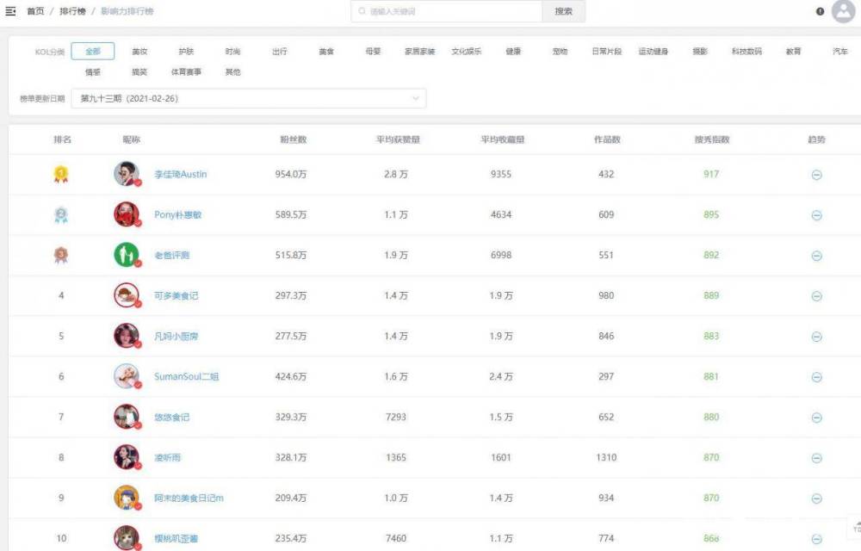The width and height of the screenshot is (861, 551).
Task: Open avatar of SumanSoul二姐
Action: coord(127,376)
